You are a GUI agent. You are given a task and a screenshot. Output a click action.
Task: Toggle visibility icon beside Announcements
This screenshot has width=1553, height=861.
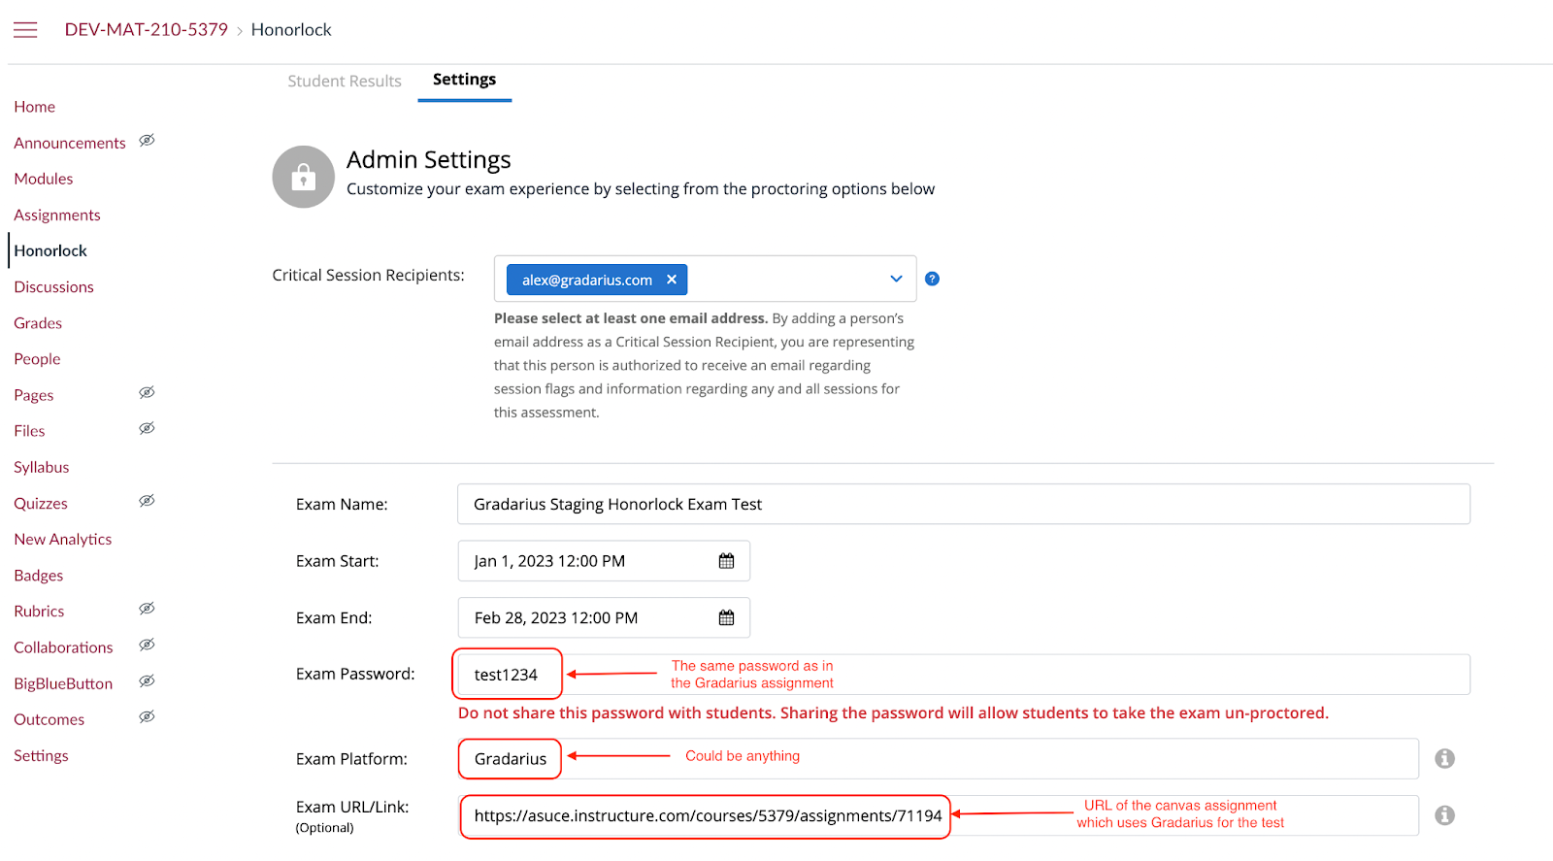coord(147,141)
